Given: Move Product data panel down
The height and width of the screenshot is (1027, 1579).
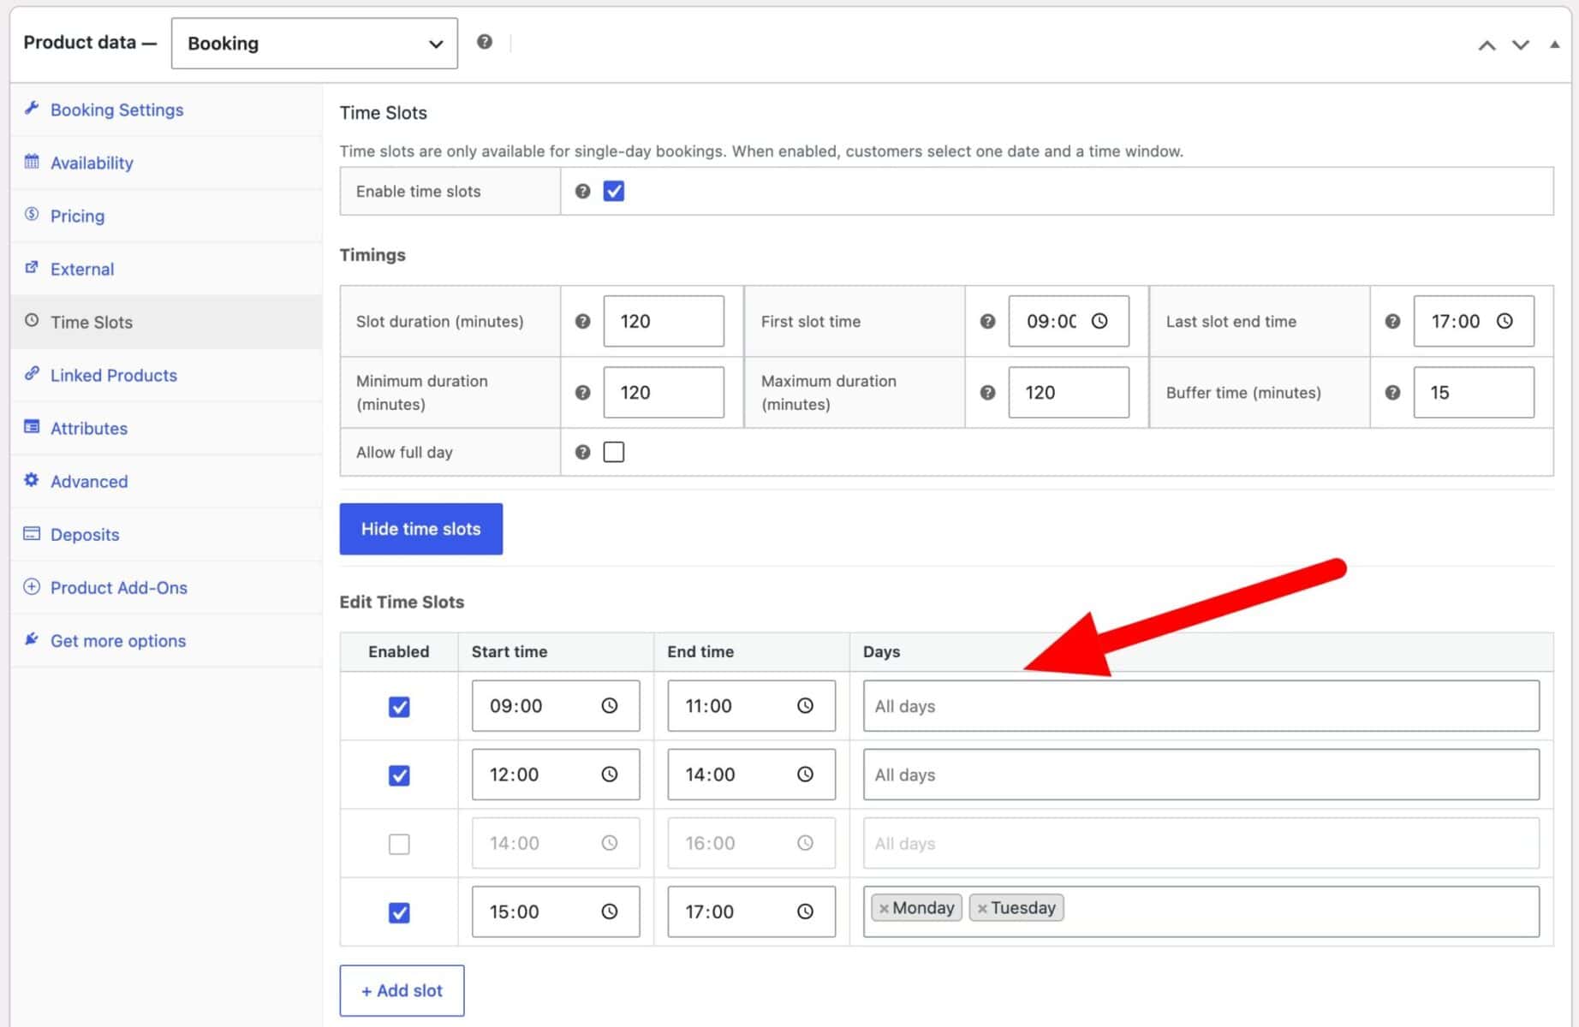Looking at the screenshot, I should [1521, 45].
